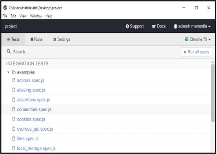Image resolution: width=217 pixels, height=154 pixels.
Task: Open the Support link
Action: pos(135,26)
